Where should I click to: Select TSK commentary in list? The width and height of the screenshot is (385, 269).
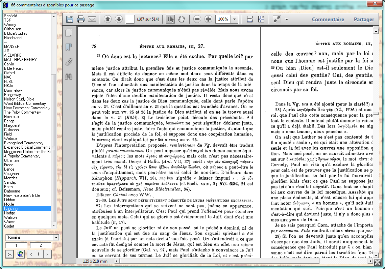pyautogui.click(x=8, y=20)
